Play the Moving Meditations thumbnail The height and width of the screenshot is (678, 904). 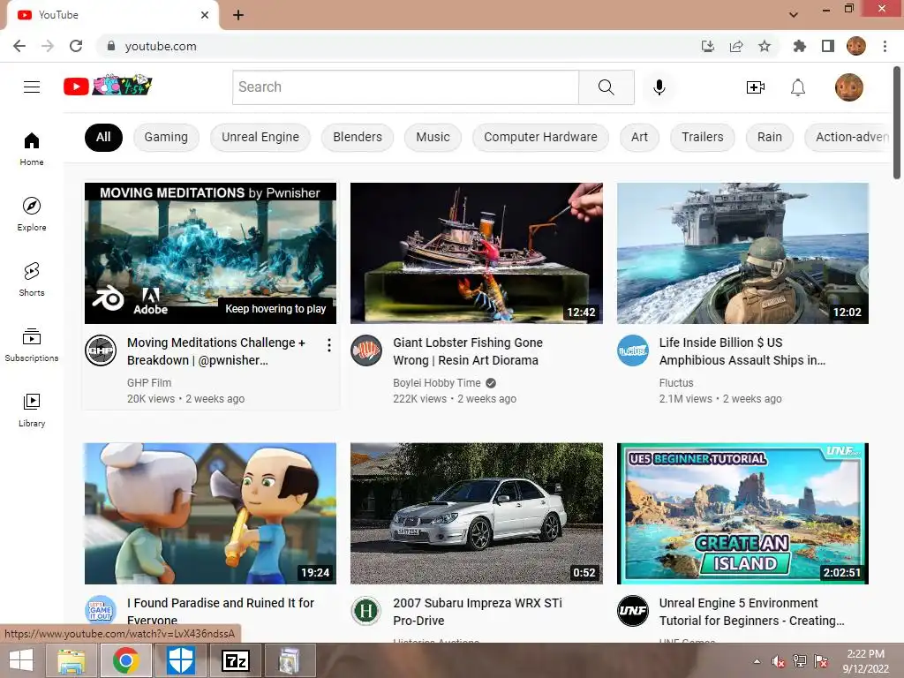click(210, 253)
